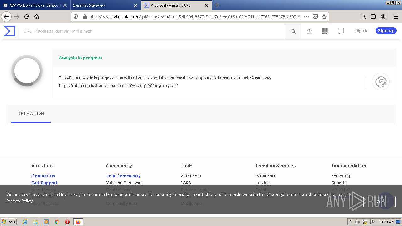Click the Sign in link
Screen dimensions: 402x226
[362, 30]
